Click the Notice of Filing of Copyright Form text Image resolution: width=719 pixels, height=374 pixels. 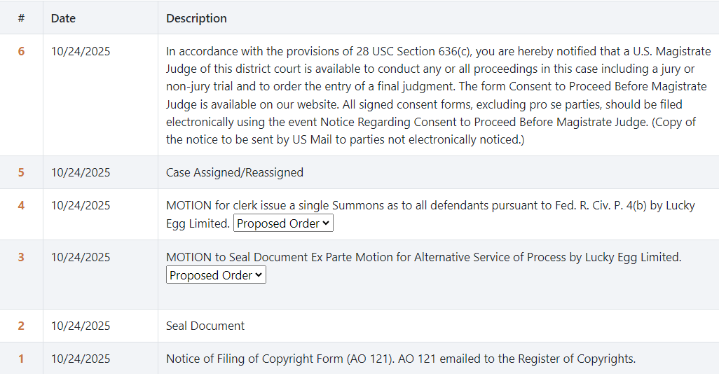point(400,359)
